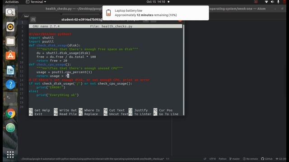289x162 pixels.
Task: Launch LibreOffice Writer from dock
Action: pyautogui.click(x=10, y=70)
